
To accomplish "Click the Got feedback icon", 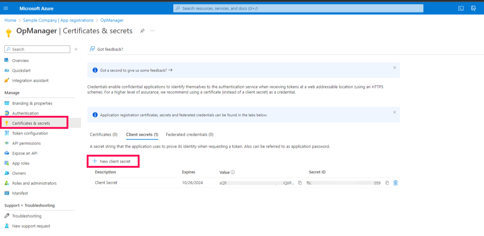I will tap(92, 49).
